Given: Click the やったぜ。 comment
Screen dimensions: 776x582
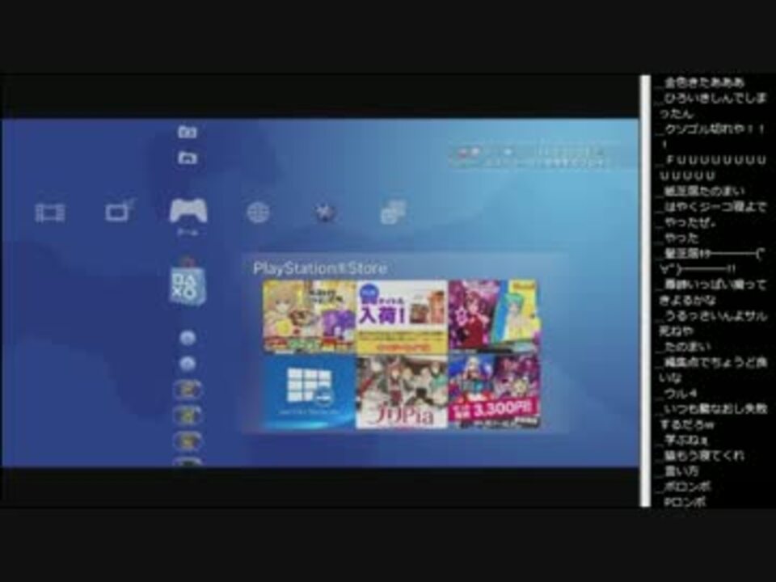Looking at the screenshot, I should pos(690,222).
